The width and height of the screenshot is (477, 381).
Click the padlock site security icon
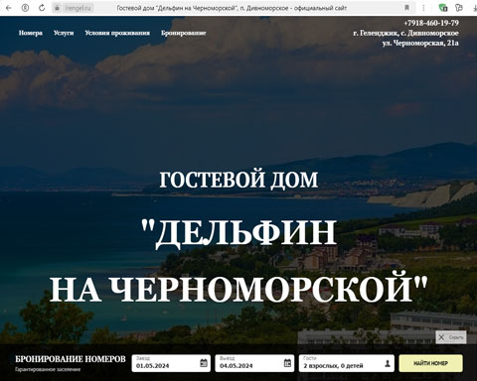click(x=57, y=8)
